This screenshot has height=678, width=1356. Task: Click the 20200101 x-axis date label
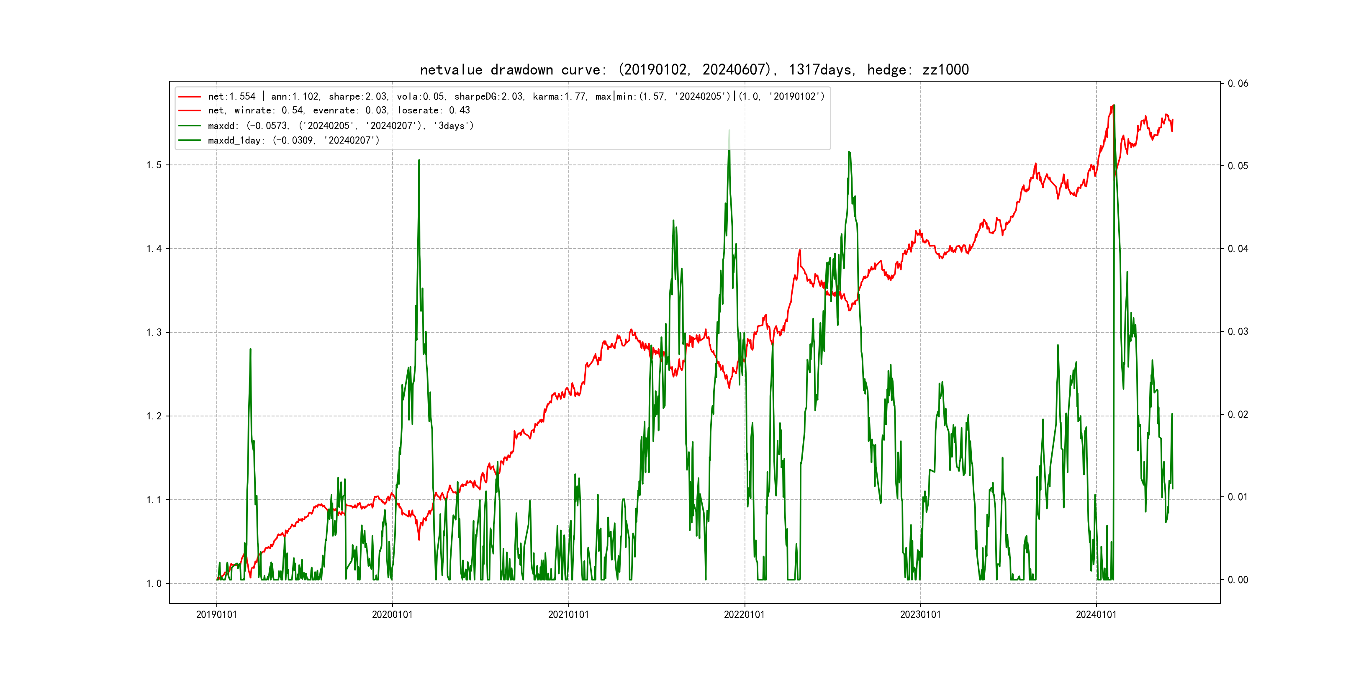tap(392, 615)
